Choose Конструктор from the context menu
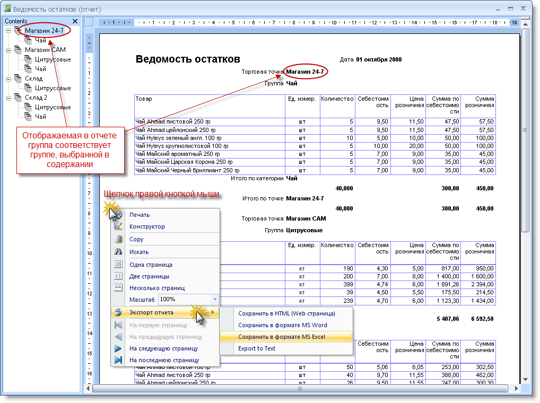 pos(147,226)
